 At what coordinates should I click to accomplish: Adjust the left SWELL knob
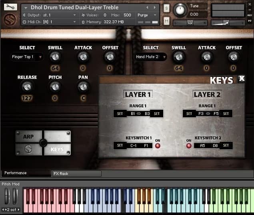click(x=55, y=56)
